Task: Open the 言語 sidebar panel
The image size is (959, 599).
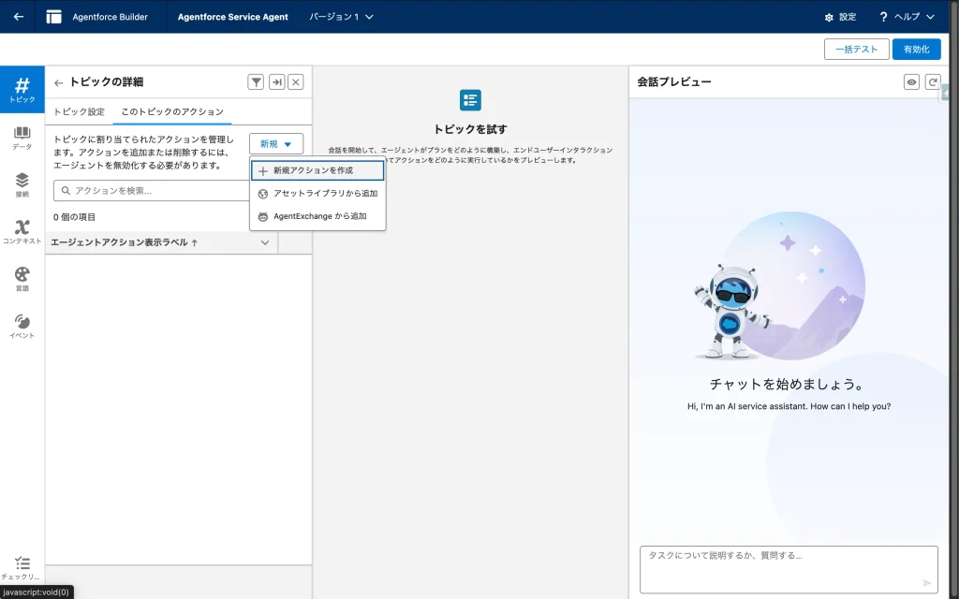Action: pos(22,278)
